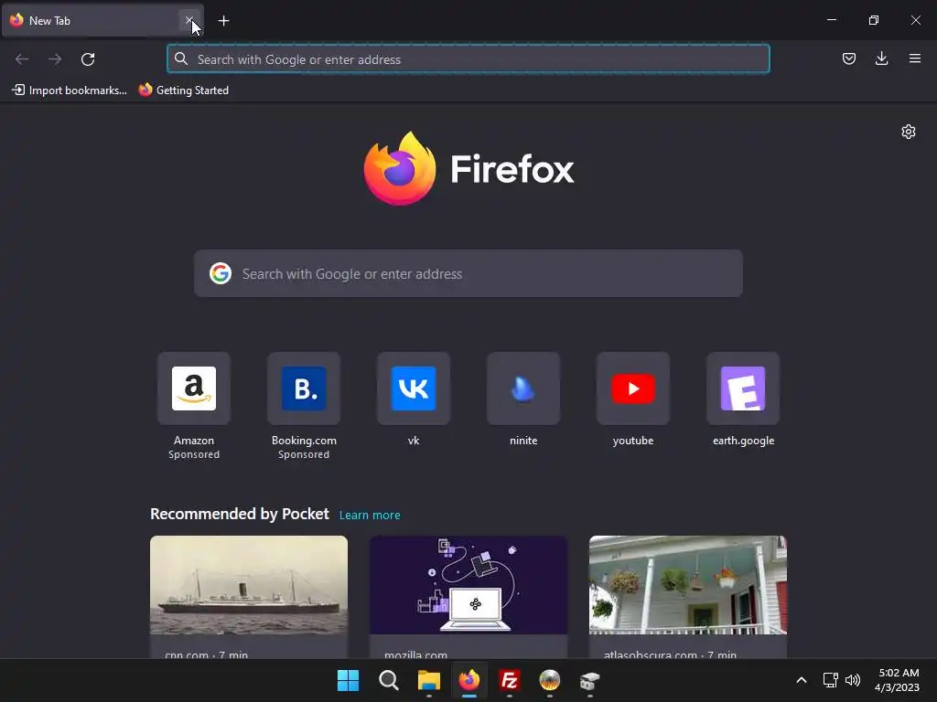Open the disc application in taskbar
Viewport: 937px width, 702px height.
(x=550, y=680)
